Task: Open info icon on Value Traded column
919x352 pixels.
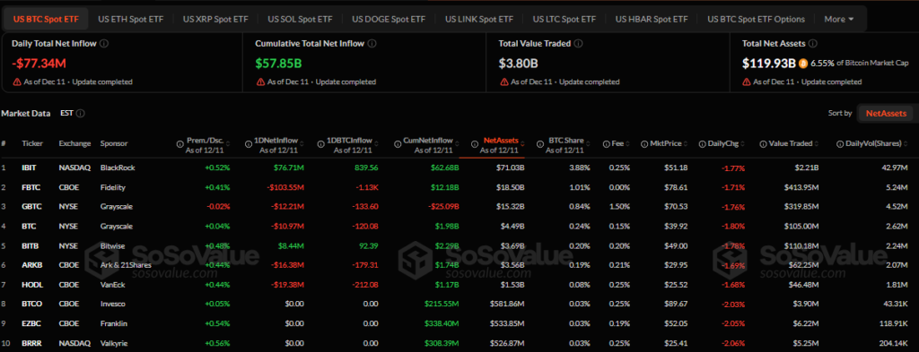Action: pos(763,144)
